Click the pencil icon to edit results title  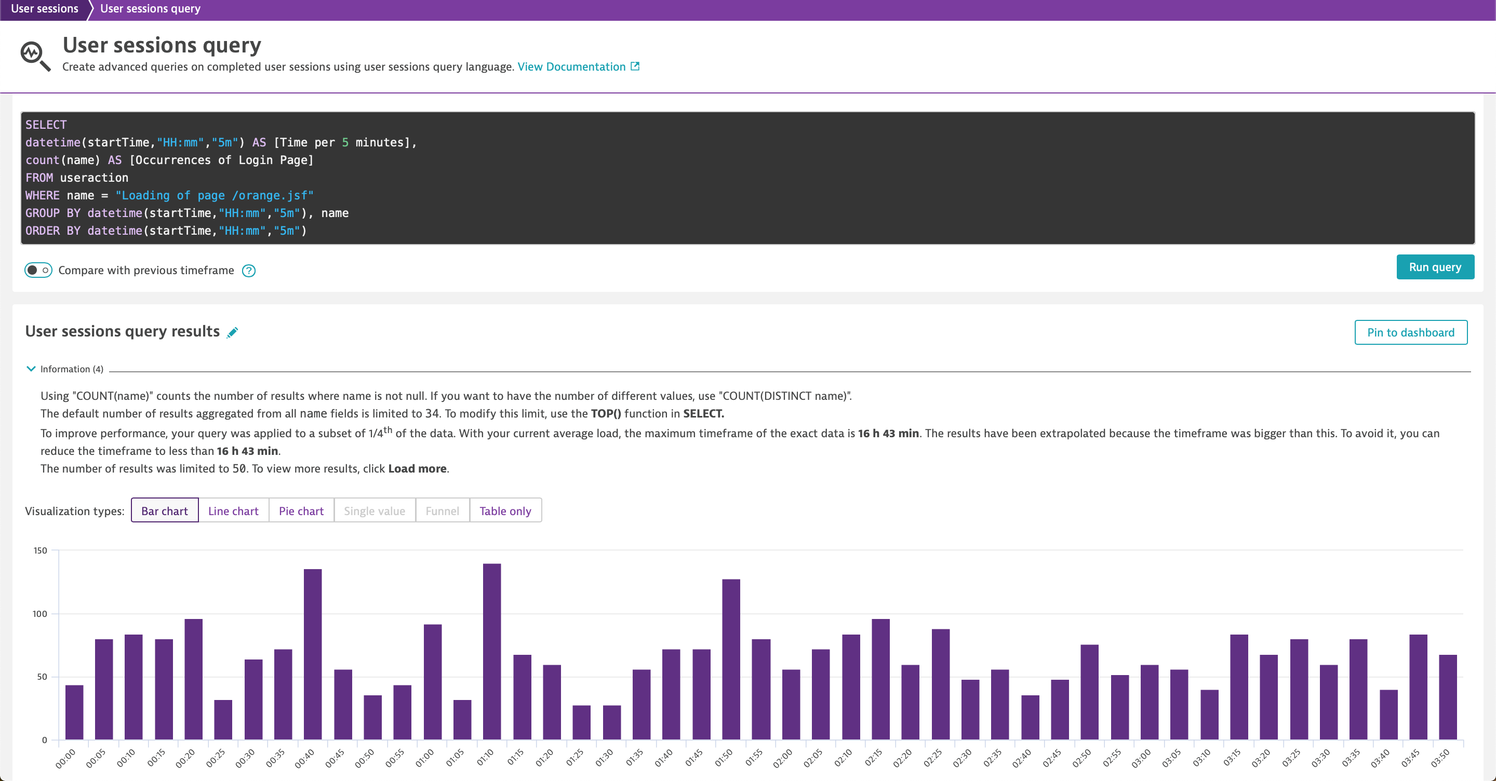[x=232, y=332]
